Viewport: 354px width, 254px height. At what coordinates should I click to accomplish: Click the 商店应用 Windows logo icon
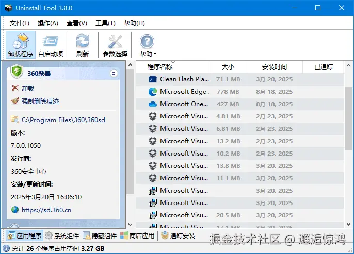(124, 235)
